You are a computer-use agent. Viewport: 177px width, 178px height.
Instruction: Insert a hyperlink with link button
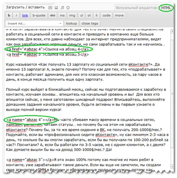[25, 15]
